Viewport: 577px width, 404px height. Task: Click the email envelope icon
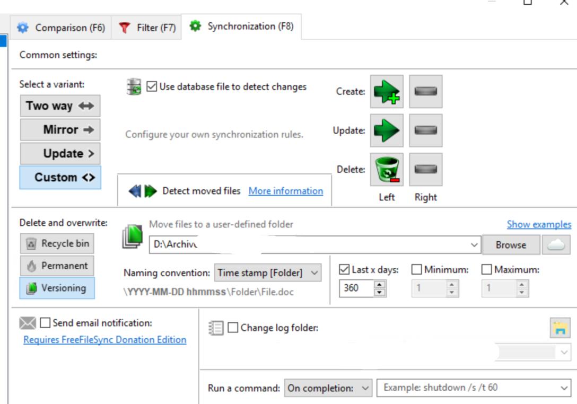28,323
